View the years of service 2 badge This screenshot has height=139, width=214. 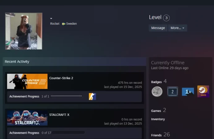tap(173, 91)
